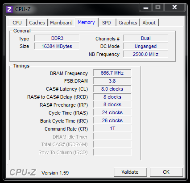Click the "Size" label in General
This screenshot has width=190, height=183.
point(24,46)
